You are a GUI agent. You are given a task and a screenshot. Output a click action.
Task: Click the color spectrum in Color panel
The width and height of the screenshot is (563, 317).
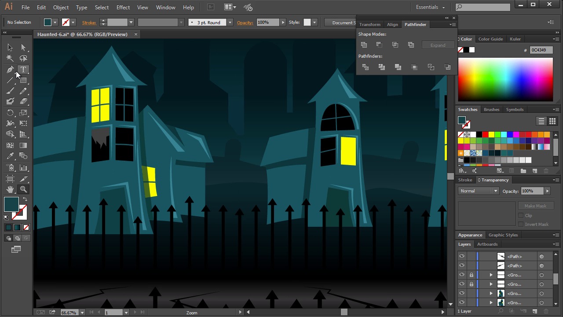[505, 79]
